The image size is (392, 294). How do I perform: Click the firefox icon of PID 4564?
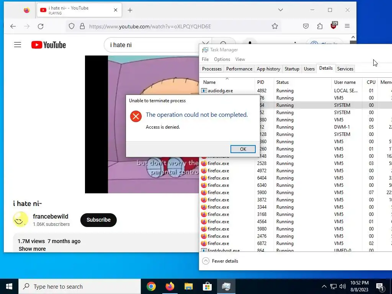click(x=204, y=222)
